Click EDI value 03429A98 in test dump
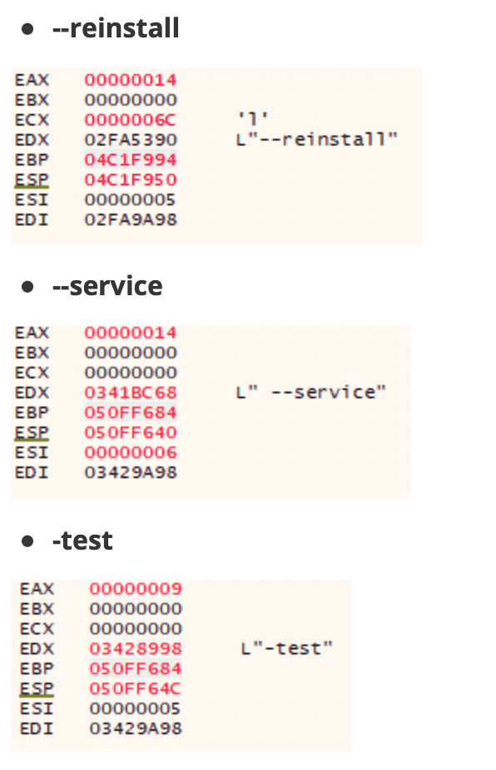This screenshot has height=770, width=496. (136, 728)
